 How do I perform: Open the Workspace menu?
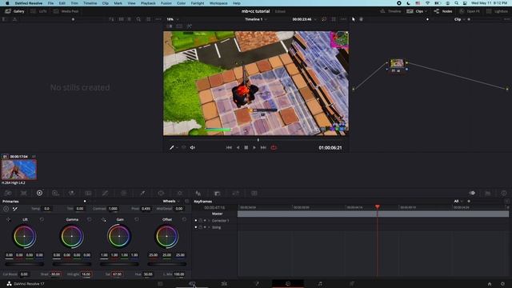(218, 3)
